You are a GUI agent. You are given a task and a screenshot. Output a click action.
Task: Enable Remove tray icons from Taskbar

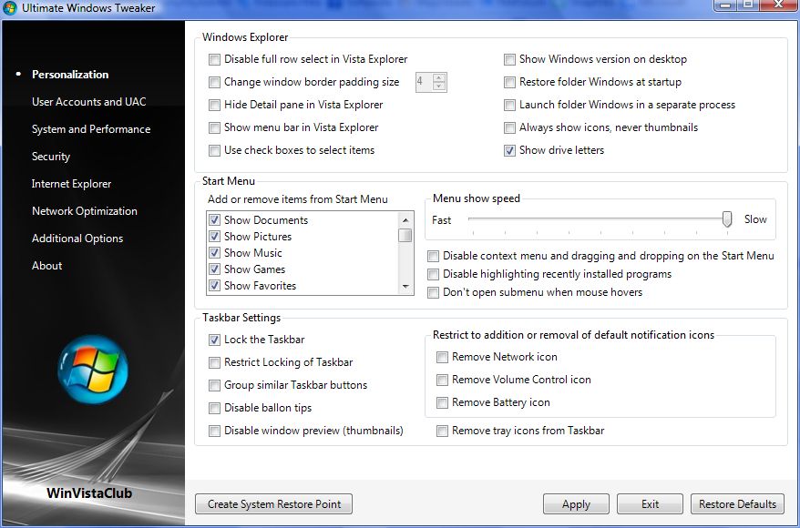[442, 431]
